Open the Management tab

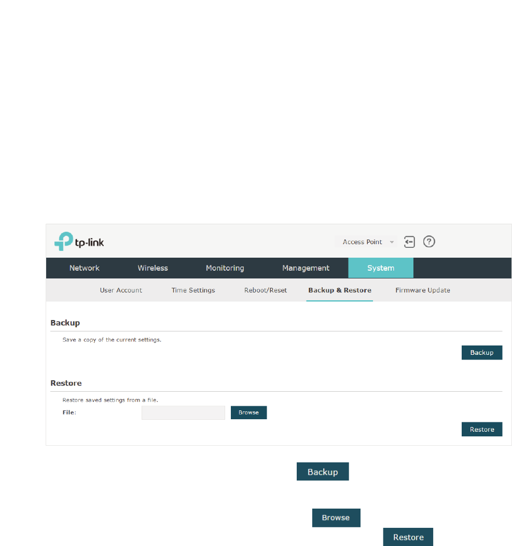(x=306, y=268)
